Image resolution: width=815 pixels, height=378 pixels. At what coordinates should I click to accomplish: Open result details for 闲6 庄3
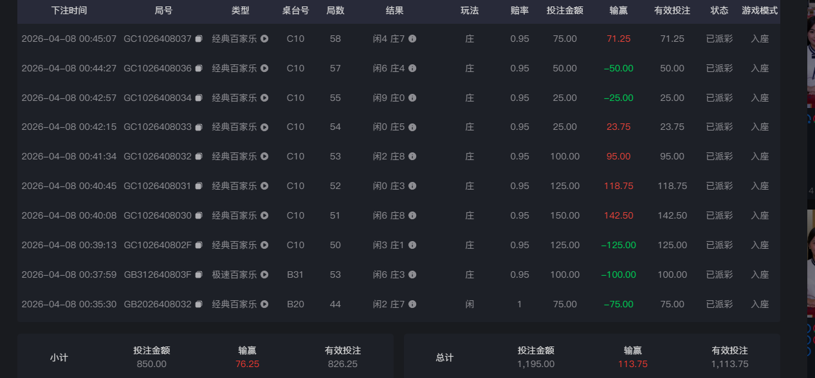[x=412, y=274]
